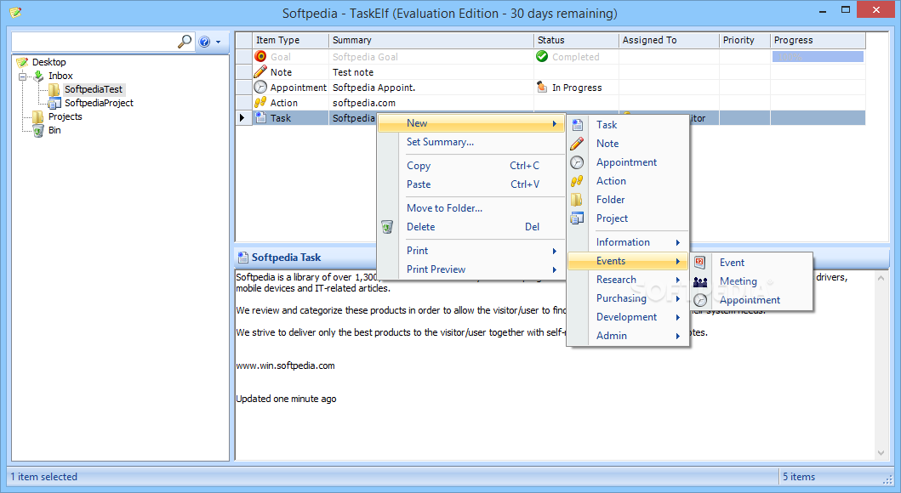
Task: Sort by the Priority column header
Action: coord(744,40)
